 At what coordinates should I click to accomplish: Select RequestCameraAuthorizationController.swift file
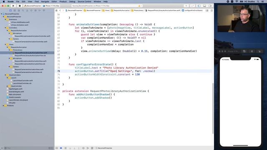(31, 42)
